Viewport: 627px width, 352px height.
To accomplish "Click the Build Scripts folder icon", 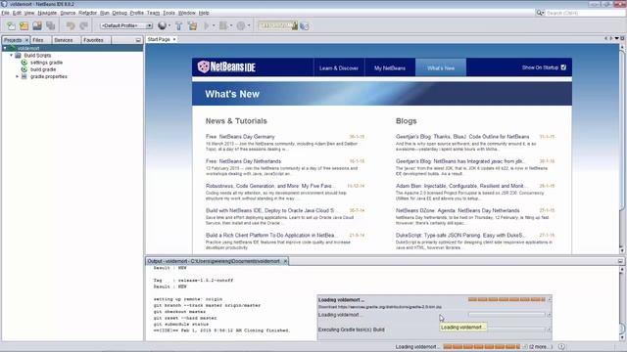I will [18, 56].
